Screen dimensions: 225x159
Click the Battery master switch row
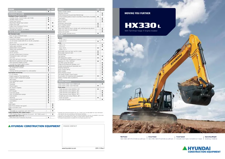[81, 12]
